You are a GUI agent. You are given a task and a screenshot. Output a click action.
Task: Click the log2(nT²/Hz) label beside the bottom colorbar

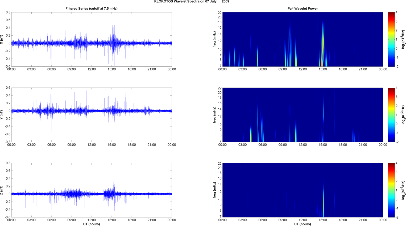(403, 190)
